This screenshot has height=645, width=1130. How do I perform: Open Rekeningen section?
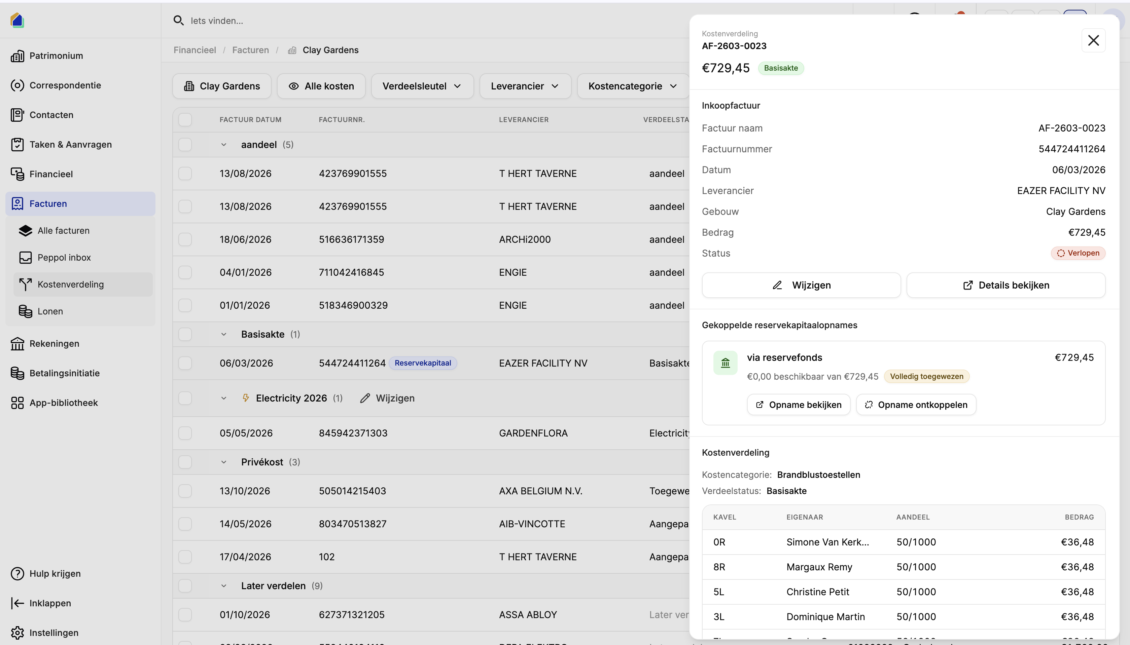80,343
